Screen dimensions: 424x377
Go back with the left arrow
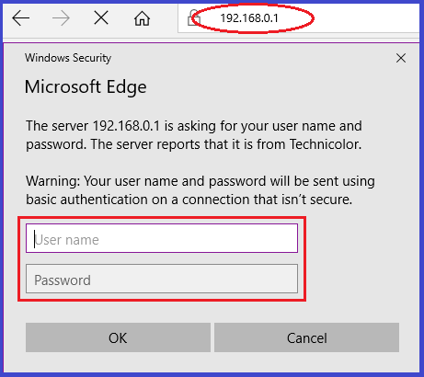[21, 18]
